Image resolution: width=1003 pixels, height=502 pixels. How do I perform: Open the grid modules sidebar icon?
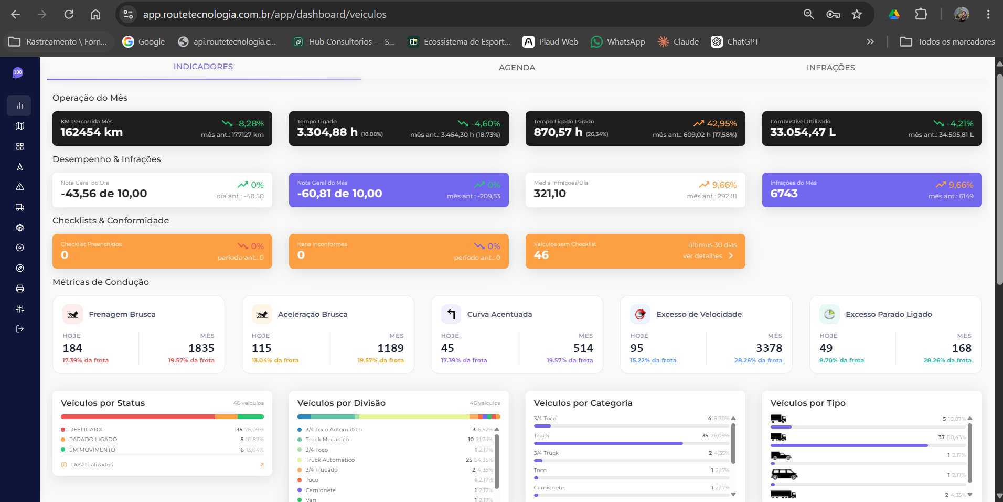tap(19, 146)
